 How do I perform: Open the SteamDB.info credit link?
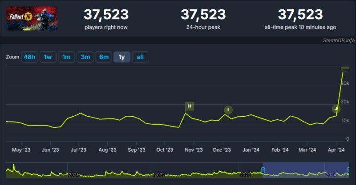(339, 40)
